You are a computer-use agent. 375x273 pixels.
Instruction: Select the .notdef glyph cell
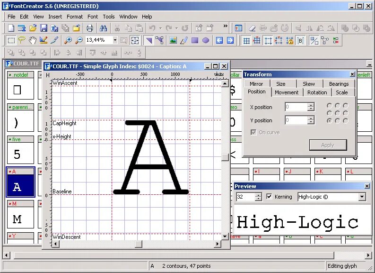(x=20, y=85)
